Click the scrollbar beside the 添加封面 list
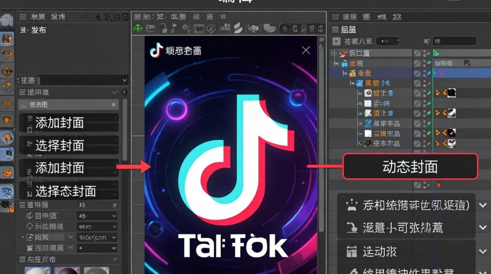The width and height of the screenshot is (491, 274). coord(125,130)
